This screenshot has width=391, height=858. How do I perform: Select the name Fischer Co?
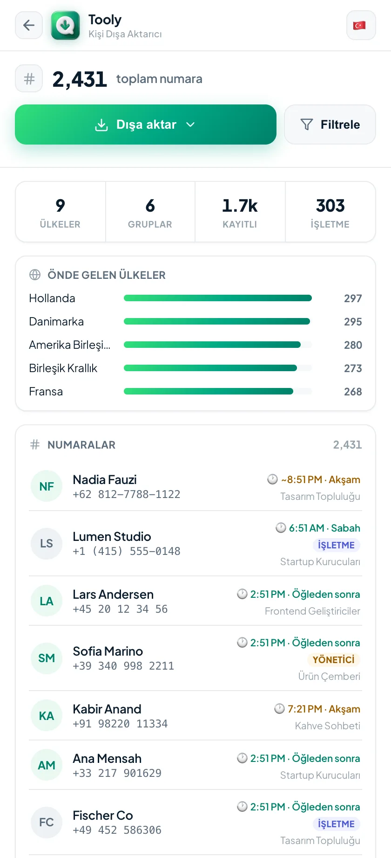[103, 815]
